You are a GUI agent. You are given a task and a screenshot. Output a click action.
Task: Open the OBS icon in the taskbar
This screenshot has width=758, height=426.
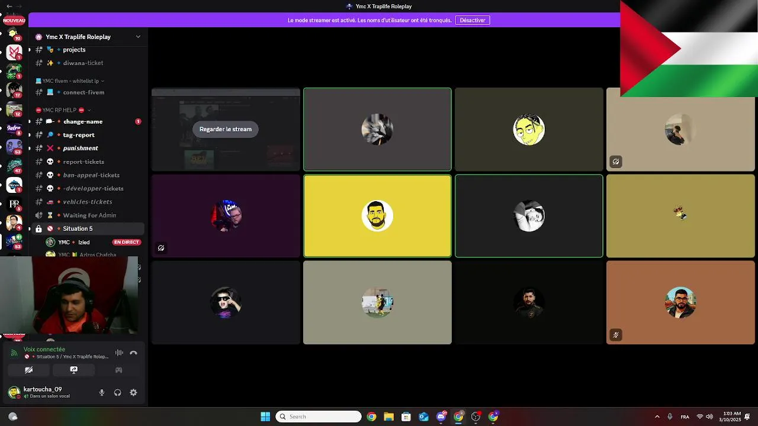coord(476,417)
